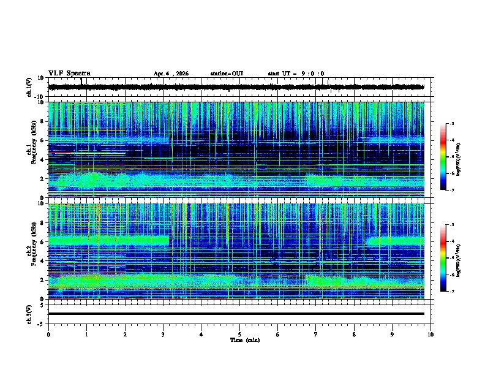Click time axis tick label "8"
The width and height of the screenshot is (485, 375).
pos(354,335)
